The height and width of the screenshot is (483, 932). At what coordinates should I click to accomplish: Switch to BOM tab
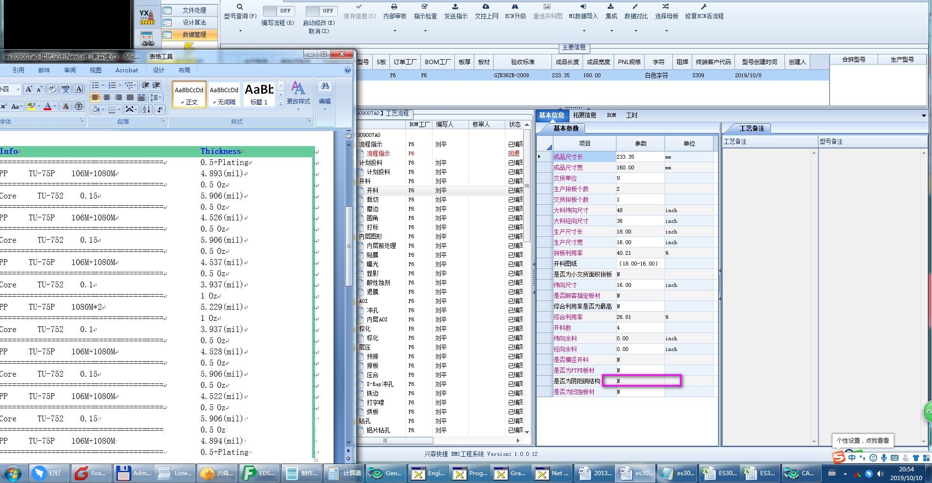[611, 115]
